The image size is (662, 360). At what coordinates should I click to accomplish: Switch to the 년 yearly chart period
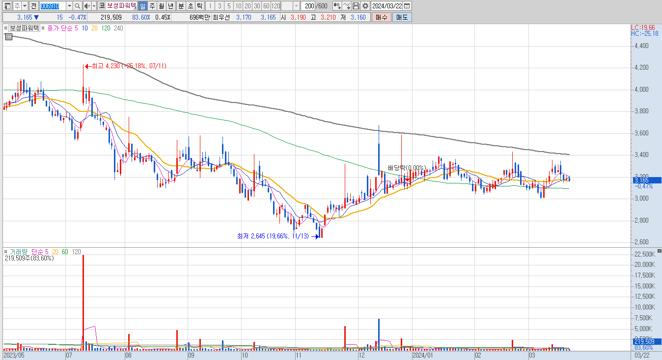click(170, 6)
